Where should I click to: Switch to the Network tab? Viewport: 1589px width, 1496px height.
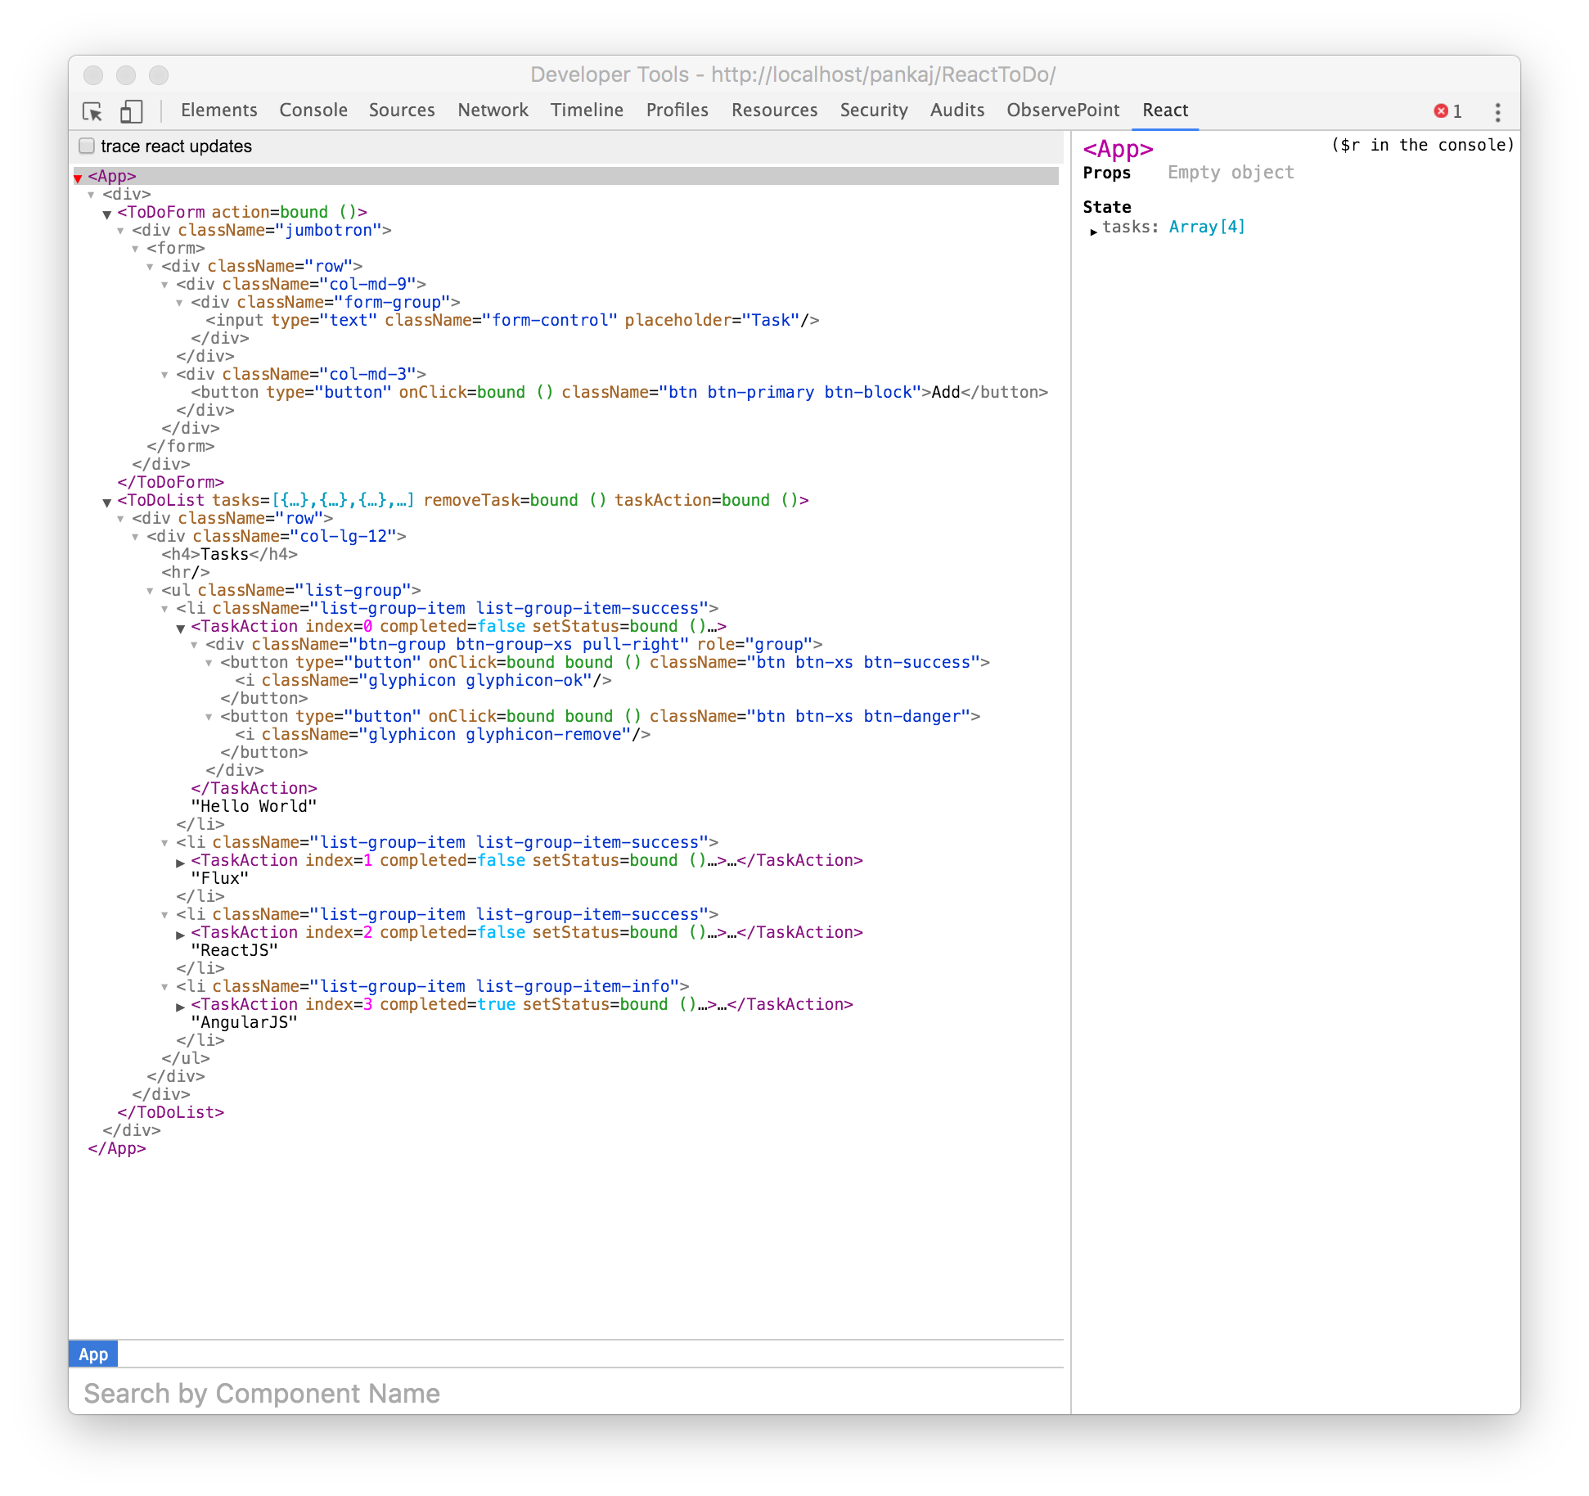click(x=493, y=110)
